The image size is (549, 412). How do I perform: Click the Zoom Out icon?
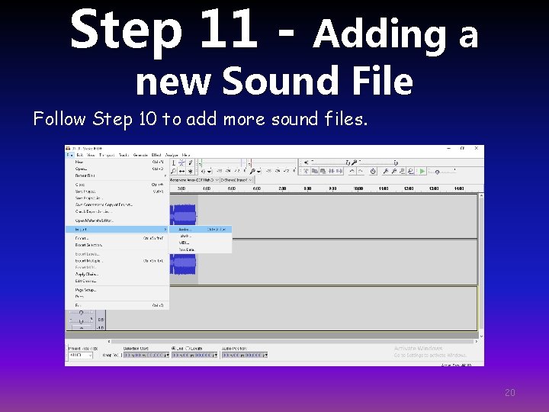394,171
